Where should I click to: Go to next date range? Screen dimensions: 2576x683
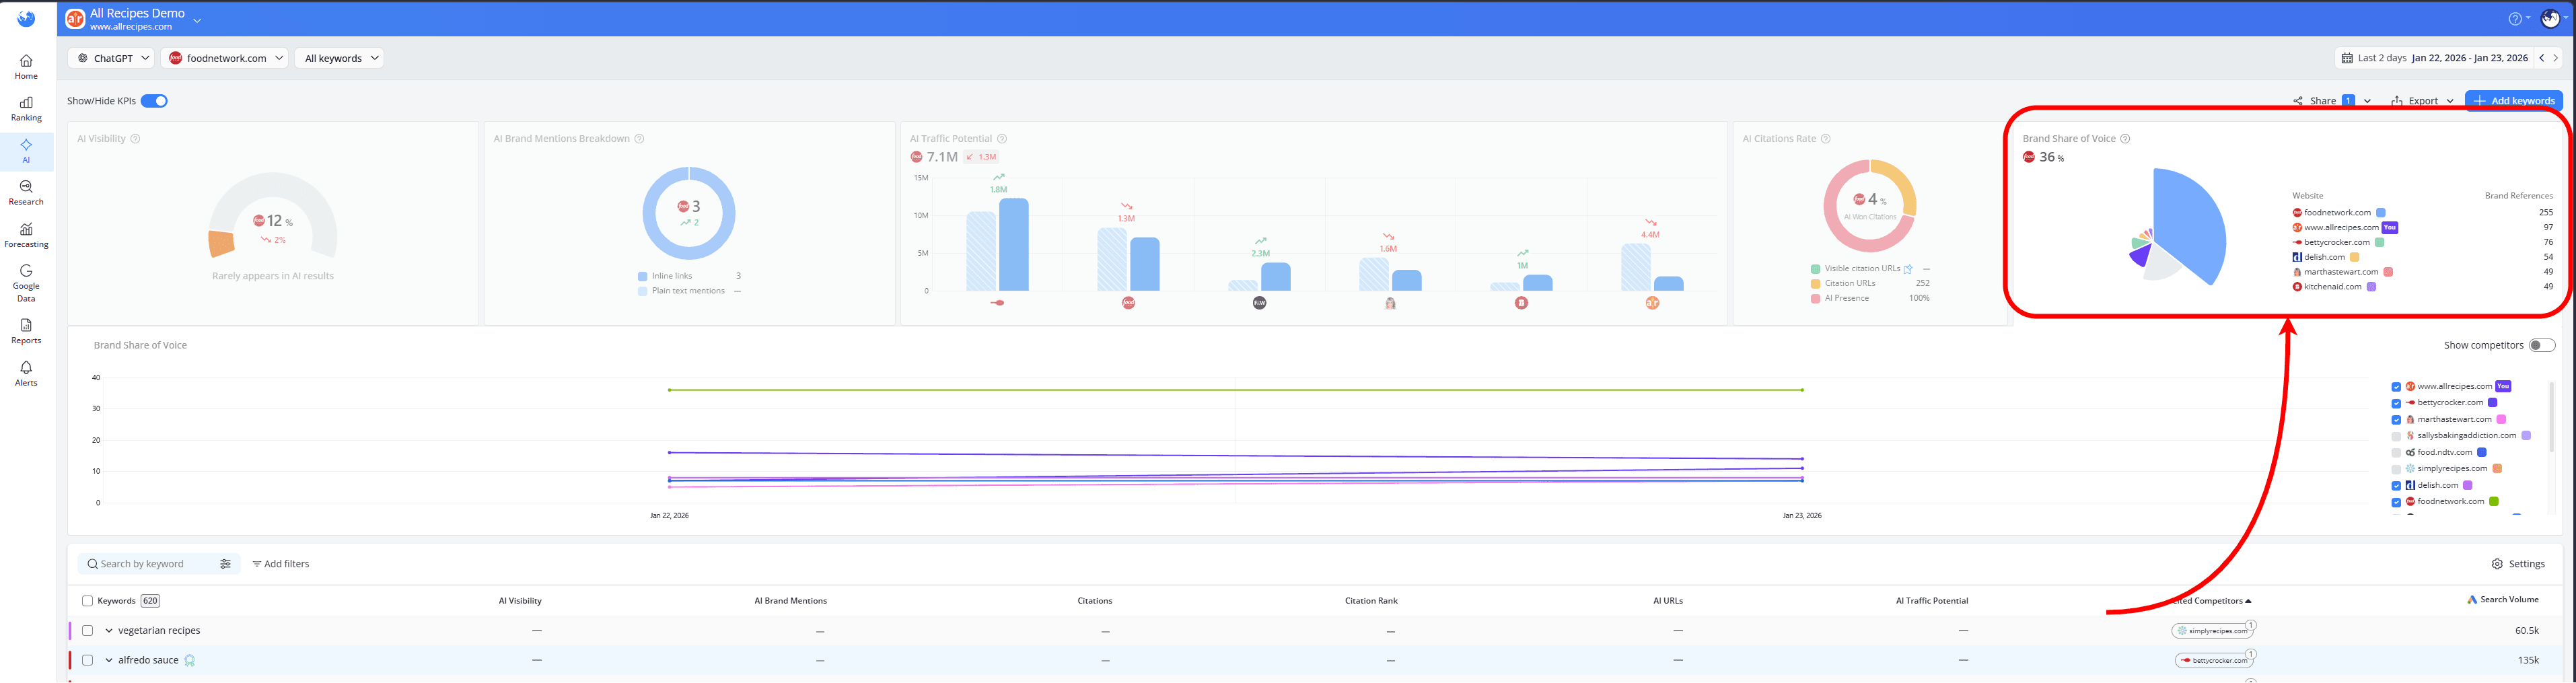point(2556,58)
